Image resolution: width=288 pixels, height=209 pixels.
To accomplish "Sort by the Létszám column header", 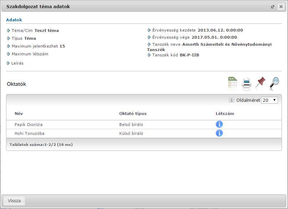I will tap(225, 114).
